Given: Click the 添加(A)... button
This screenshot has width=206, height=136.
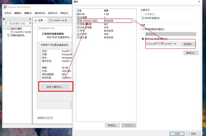Looking at the screenshot, I should click(x=113, y=125).
